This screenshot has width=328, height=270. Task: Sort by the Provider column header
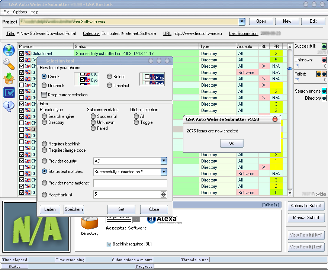click(x=46, y=46)
